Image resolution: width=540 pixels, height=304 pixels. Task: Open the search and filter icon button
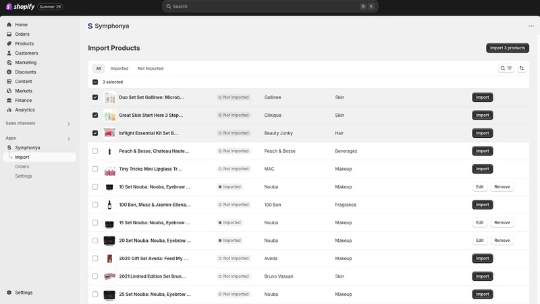coord(506,68)
